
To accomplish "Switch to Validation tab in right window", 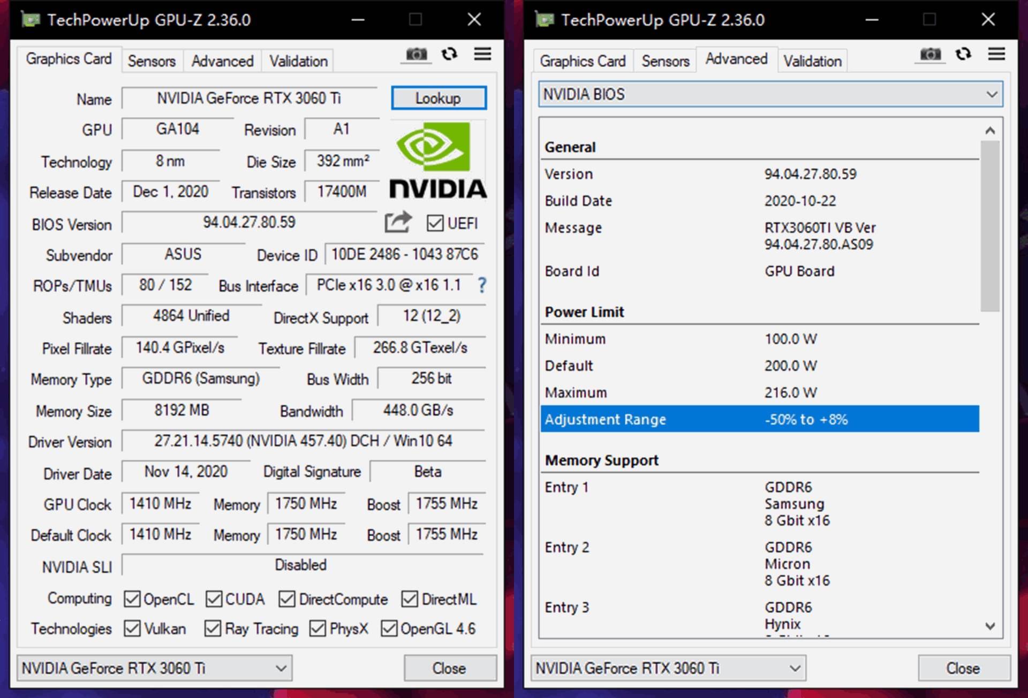I will 812,61.
